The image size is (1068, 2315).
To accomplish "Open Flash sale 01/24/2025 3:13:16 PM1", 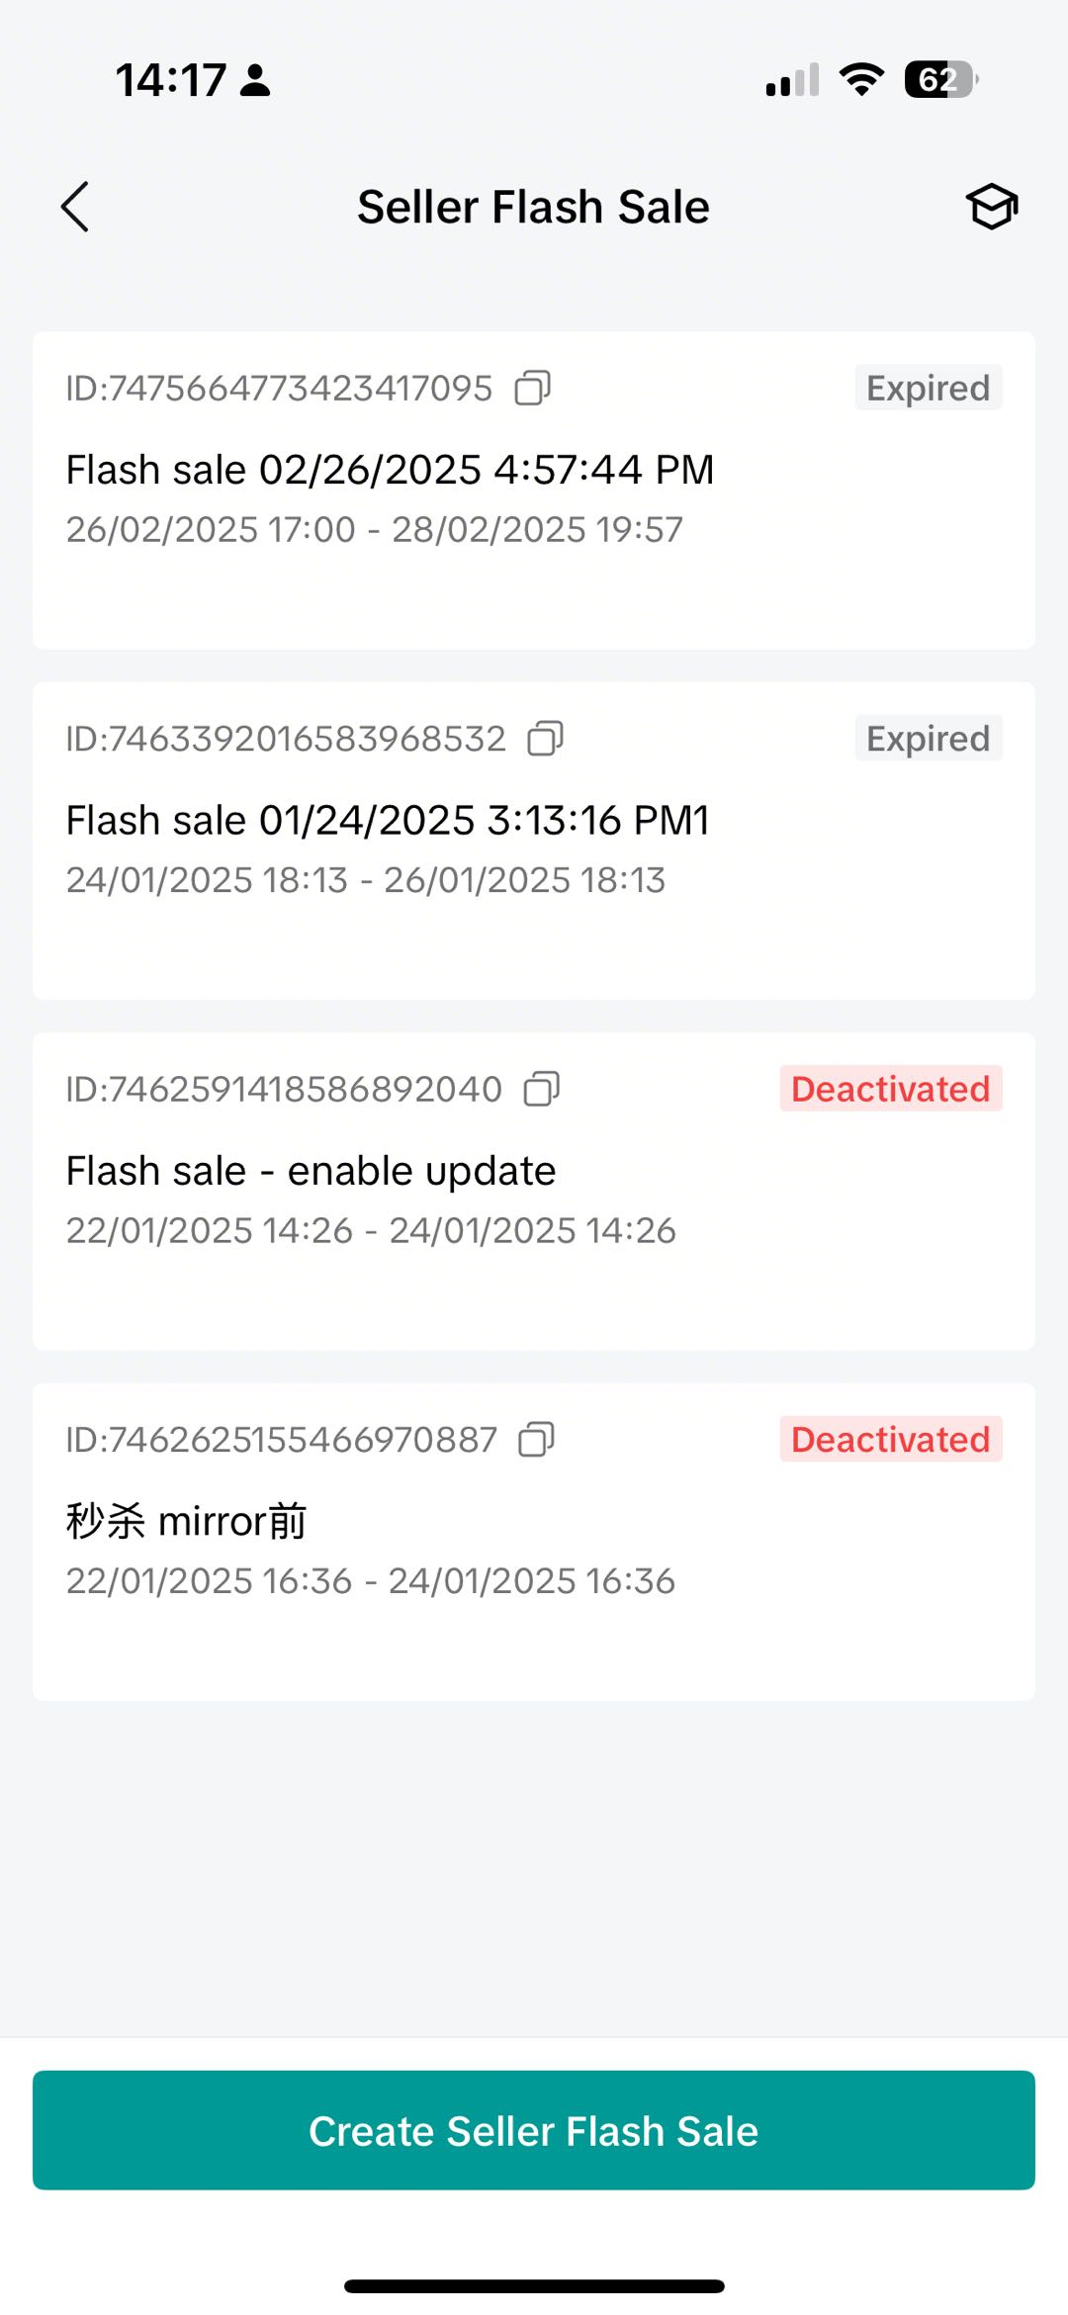I will 388,821.
